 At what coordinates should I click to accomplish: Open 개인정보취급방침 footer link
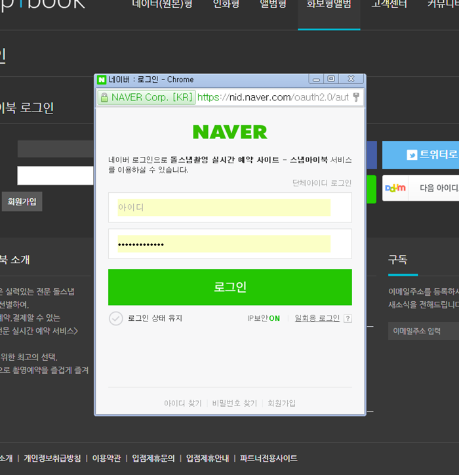(52, 459)
